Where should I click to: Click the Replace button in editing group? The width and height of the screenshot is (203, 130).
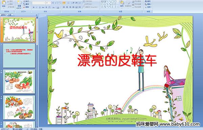tap(148, 4)
